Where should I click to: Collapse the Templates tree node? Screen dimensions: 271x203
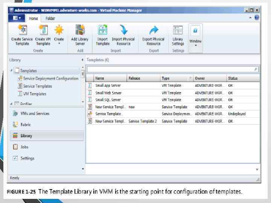pos(11,70)
